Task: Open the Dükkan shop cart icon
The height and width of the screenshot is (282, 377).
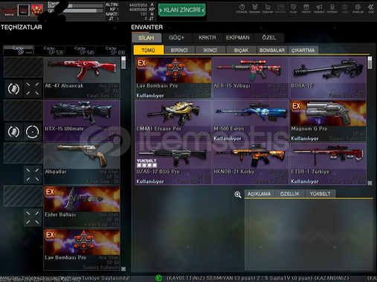Action: 267,8
